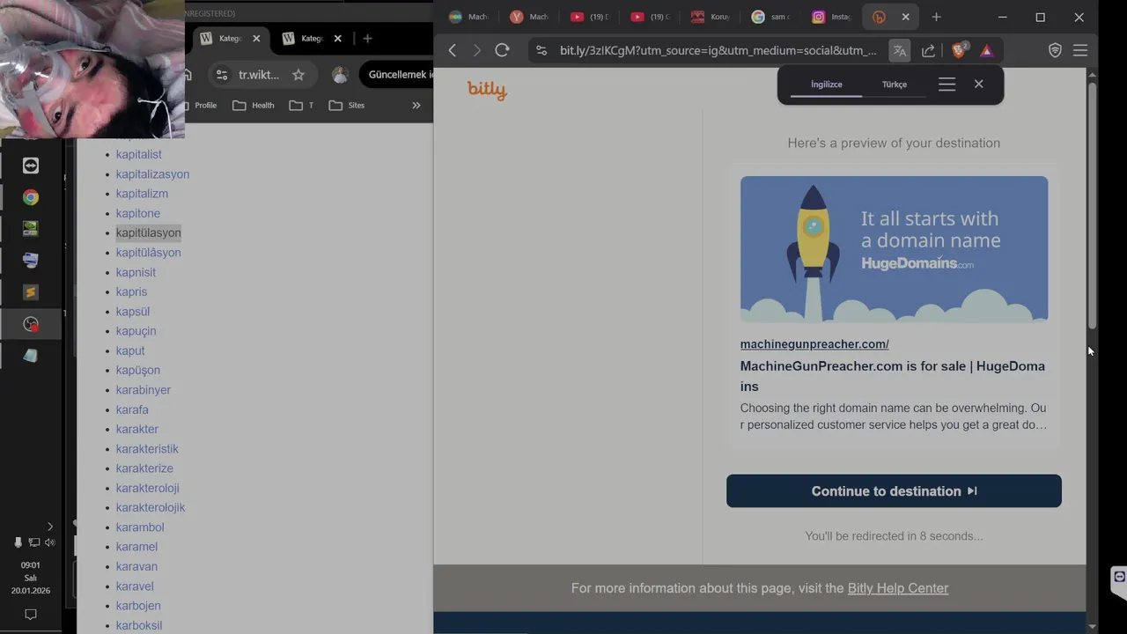The height and width of the screenshot is (634, 1127).
Task: Open Chrome profile avatar
Action: point(340,75)
